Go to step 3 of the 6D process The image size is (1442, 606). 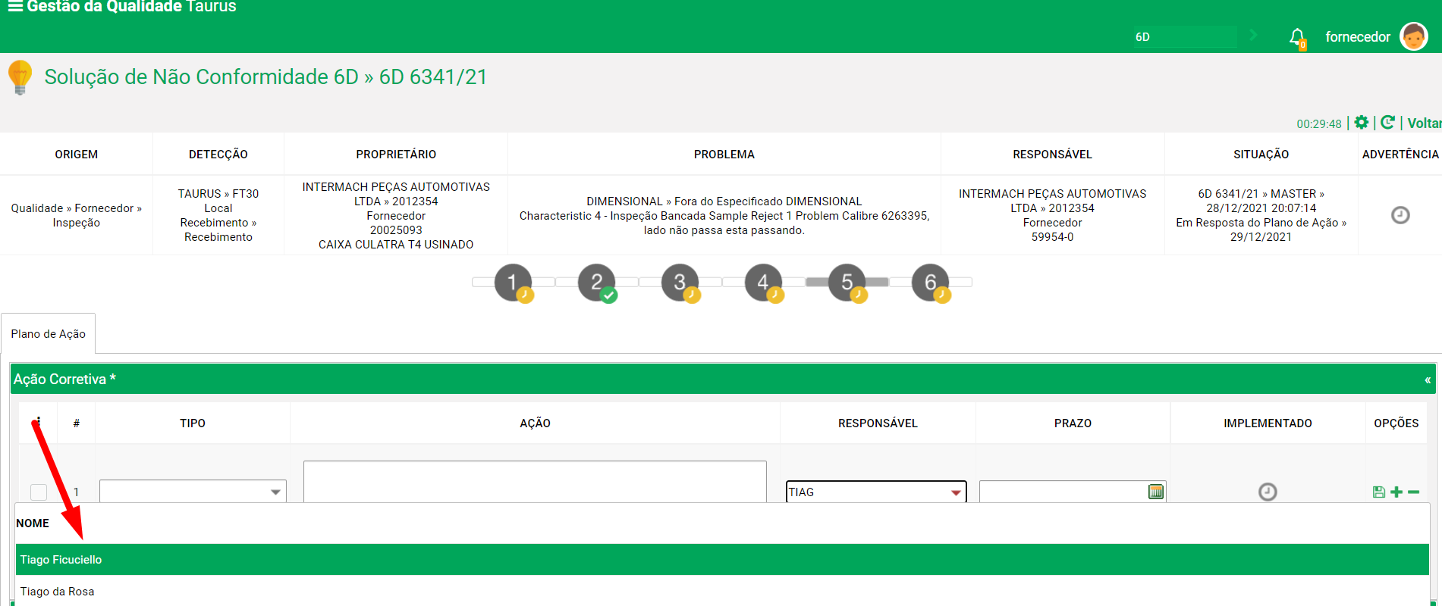680,283
